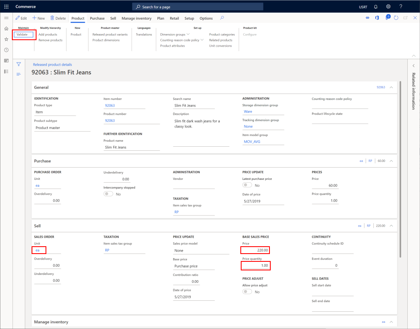
Task: Open Favorites from the left sidebar
Action: click(x=6, y=39)
